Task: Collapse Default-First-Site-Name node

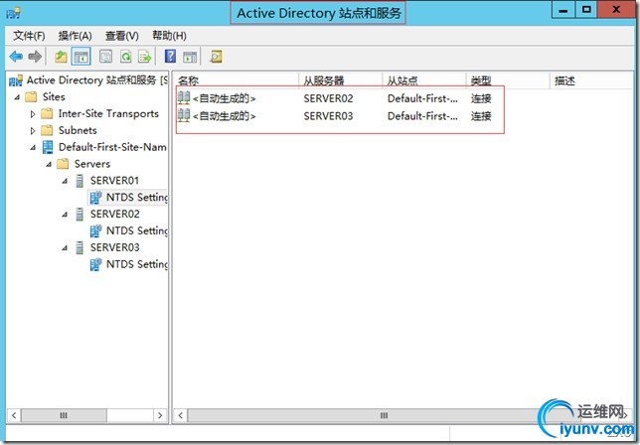Action: [33, 147]
